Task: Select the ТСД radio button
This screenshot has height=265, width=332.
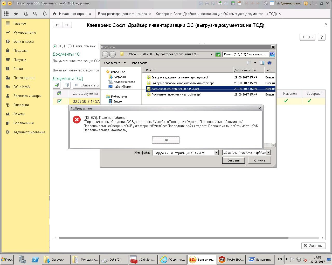Action: [x=55, y=46]
